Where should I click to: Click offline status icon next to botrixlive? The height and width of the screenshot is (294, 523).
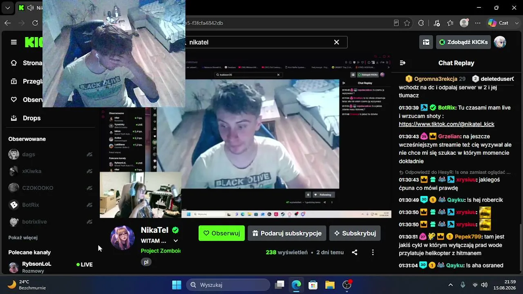[x=89, y=222]
